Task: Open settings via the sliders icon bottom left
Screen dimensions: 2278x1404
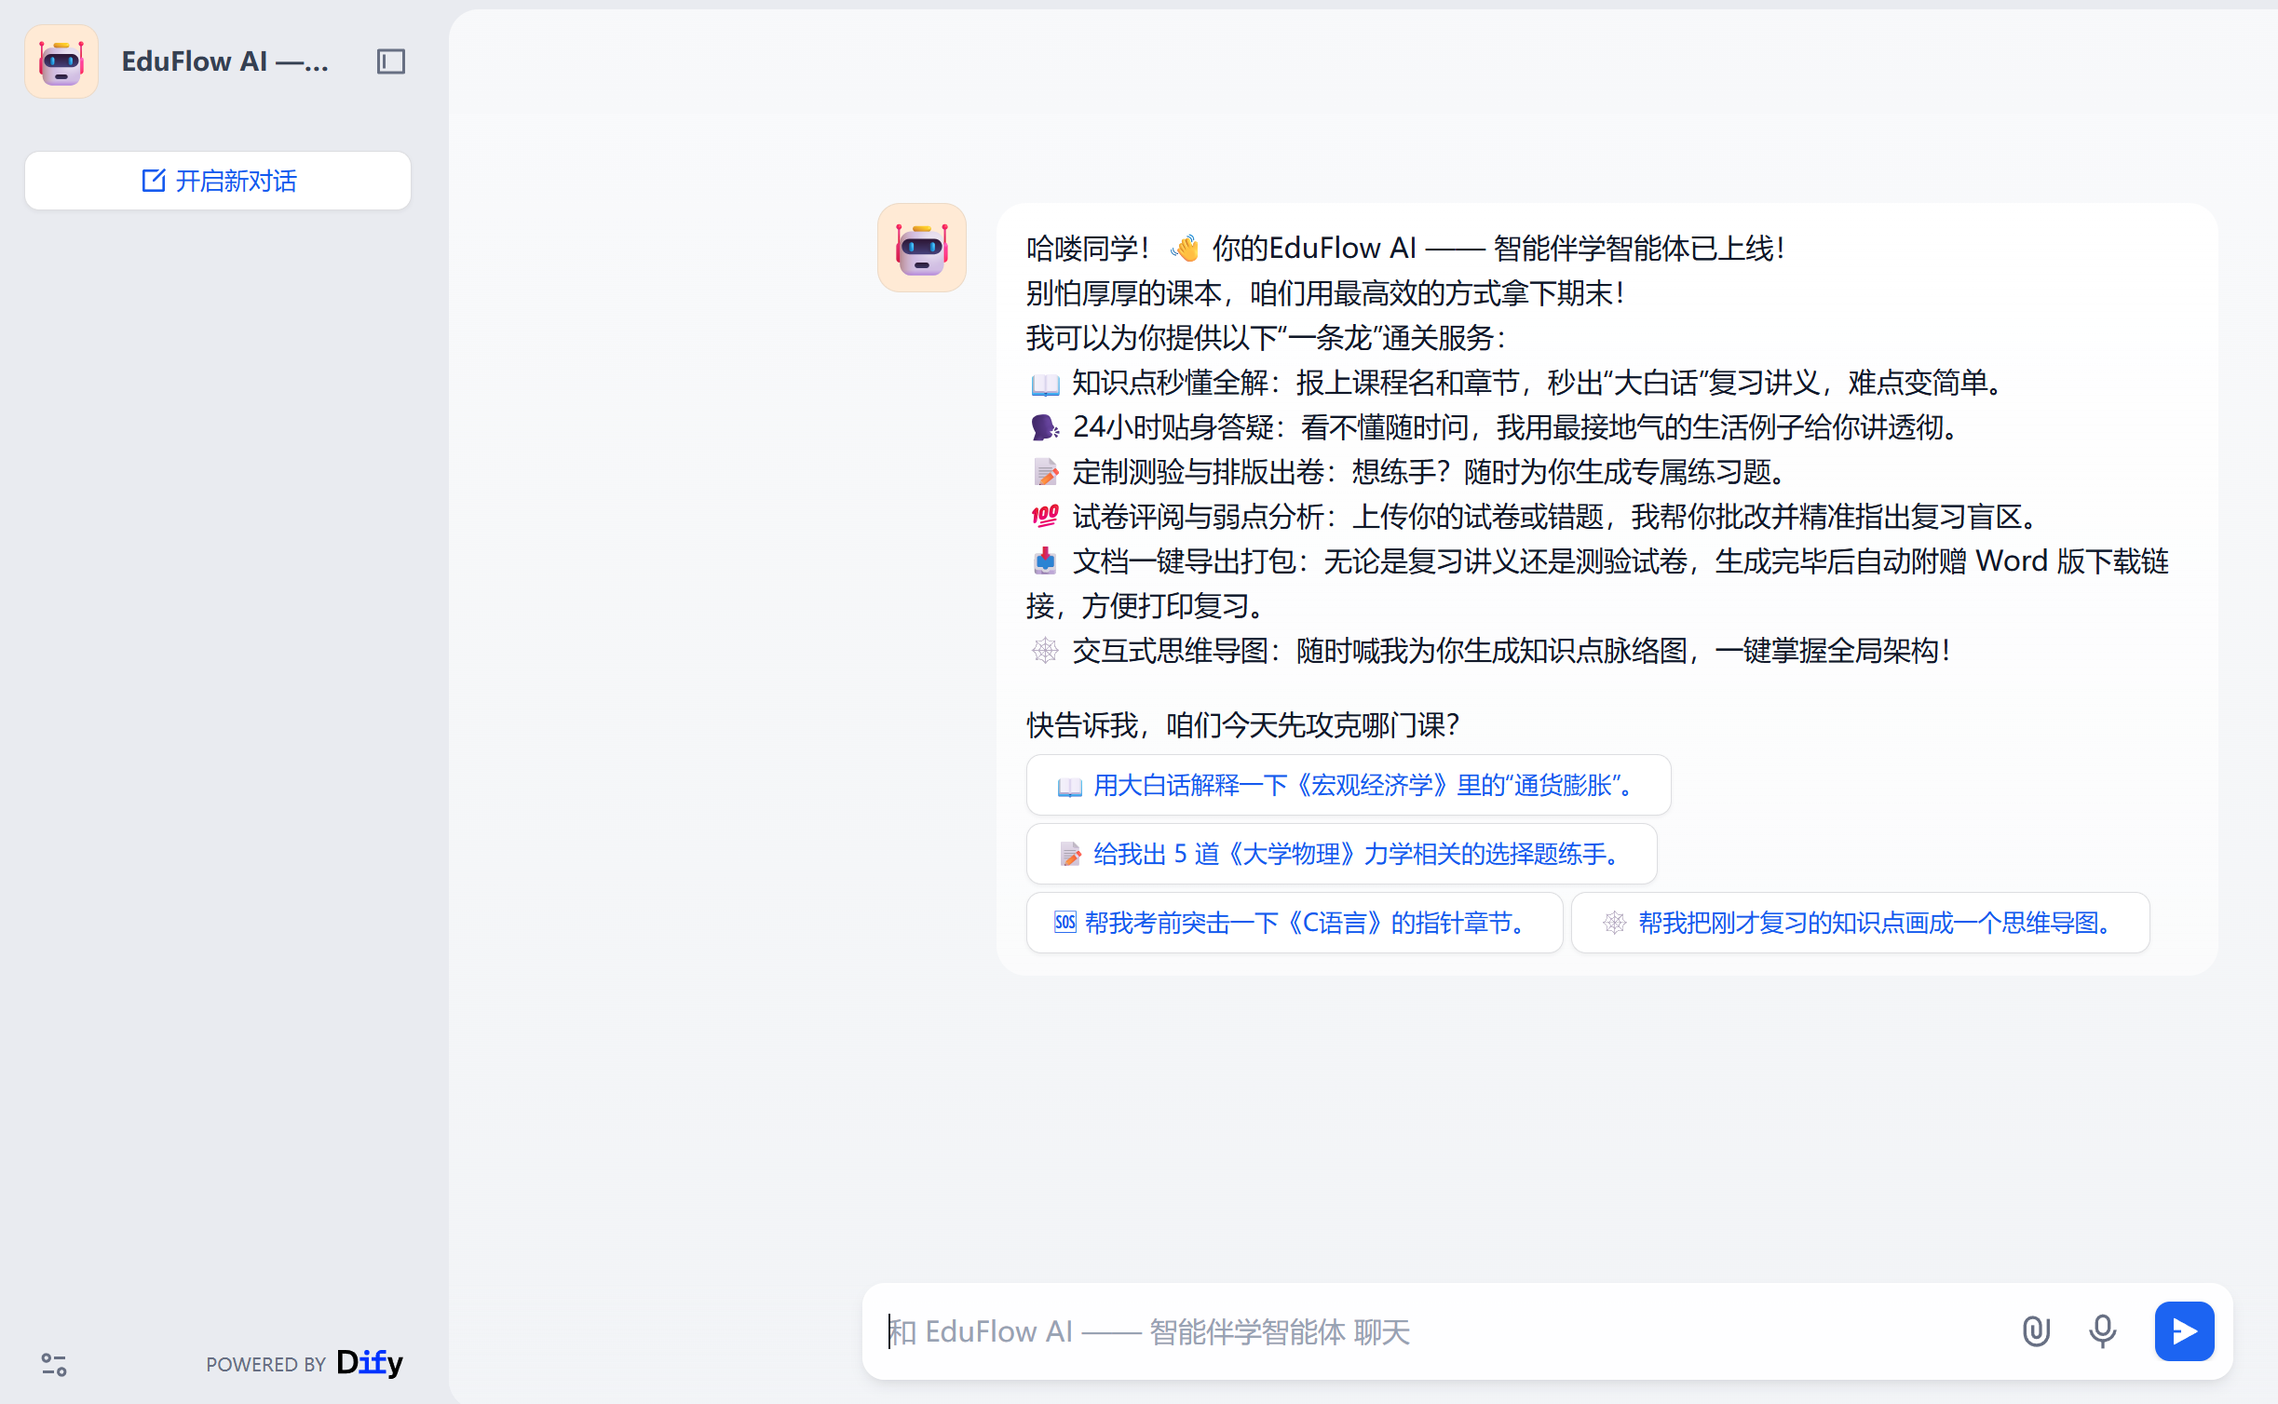Action: [x=53, y=1365]
